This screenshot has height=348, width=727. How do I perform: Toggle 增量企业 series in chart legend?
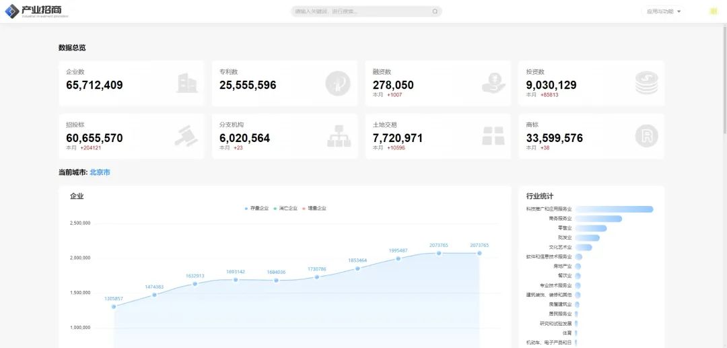click(315, 209)
